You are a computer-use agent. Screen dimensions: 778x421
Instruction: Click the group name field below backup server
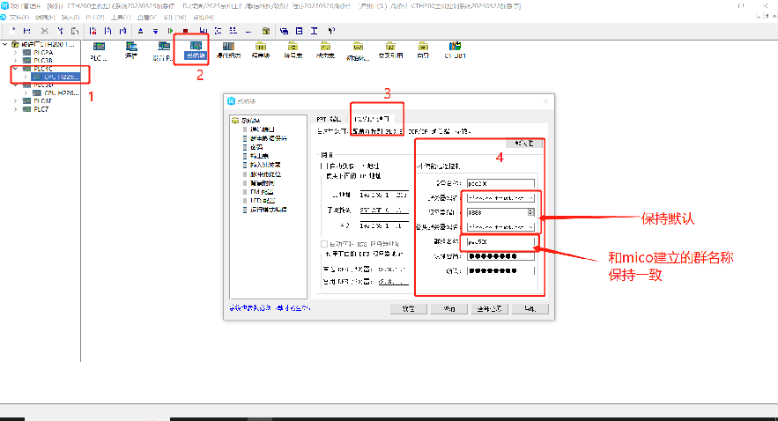pyautogui.click(x=500, y=242)
